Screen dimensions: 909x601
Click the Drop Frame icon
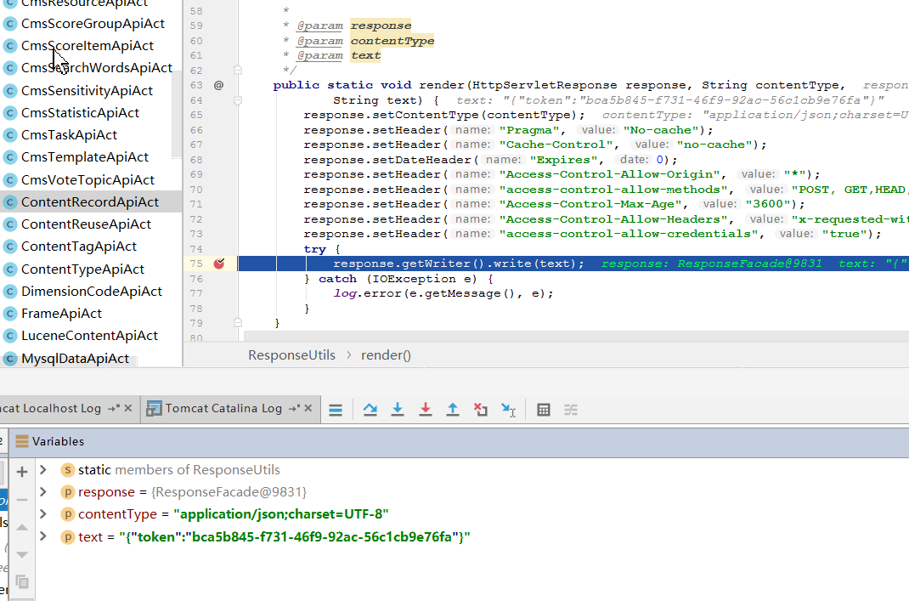[481, 410]
